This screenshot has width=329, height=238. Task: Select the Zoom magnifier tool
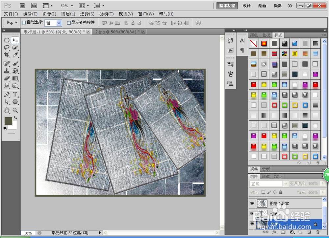click(x=15, y=110)
